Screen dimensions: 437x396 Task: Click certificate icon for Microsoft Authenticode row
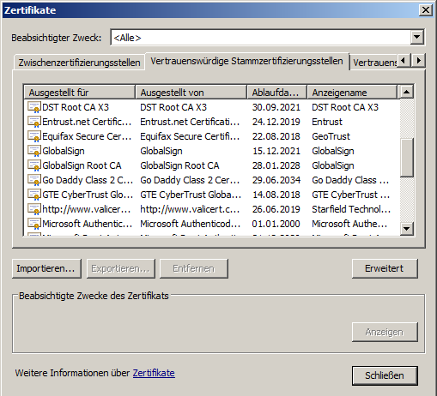tap(33, 224)
